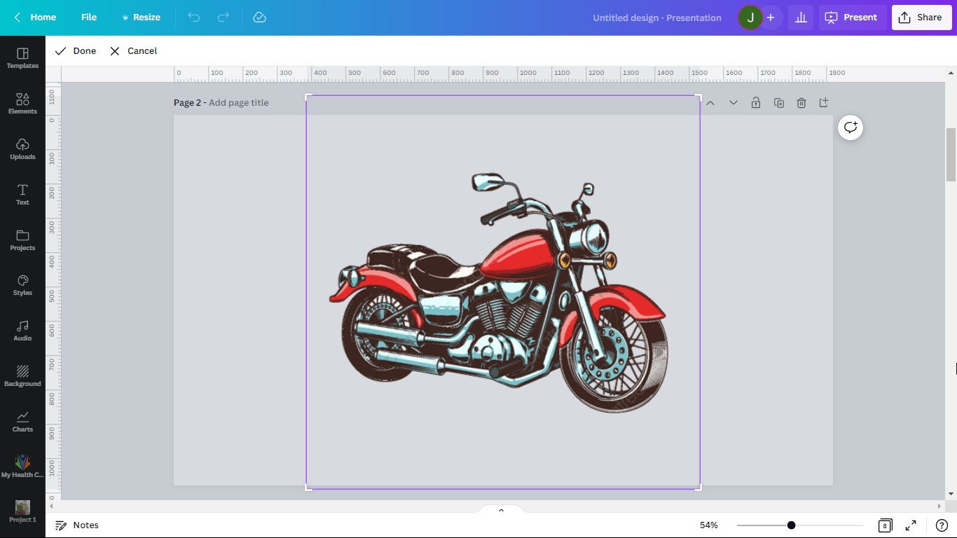Open the Audio panel

coord(22,330)
